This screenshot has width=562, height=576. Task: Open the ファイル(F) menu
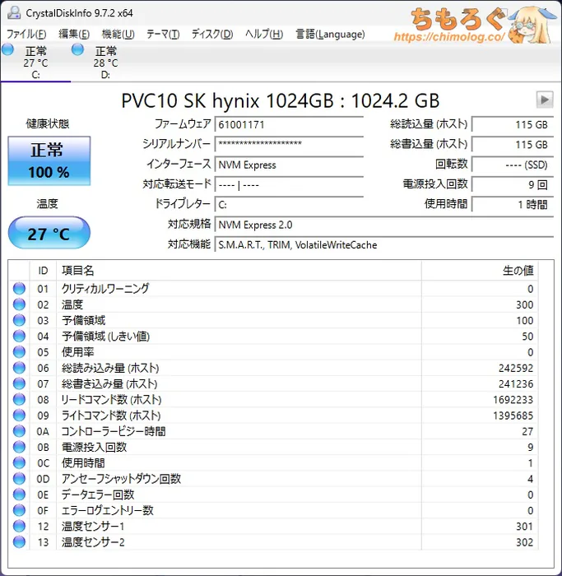[26, 34]
